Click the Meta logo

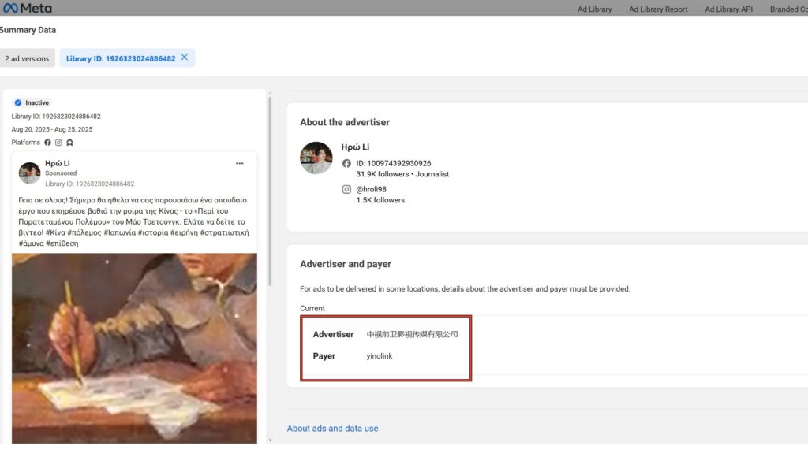click(x=27, y=8)
